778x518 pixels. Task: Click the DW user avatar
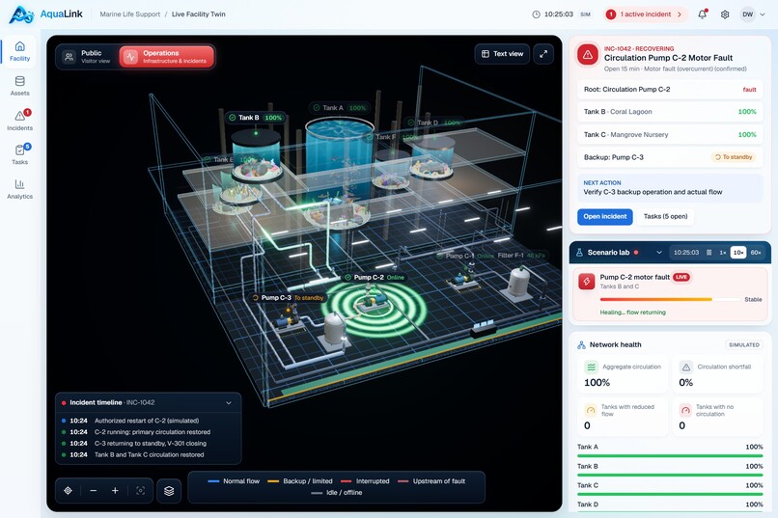click(748, 14)
